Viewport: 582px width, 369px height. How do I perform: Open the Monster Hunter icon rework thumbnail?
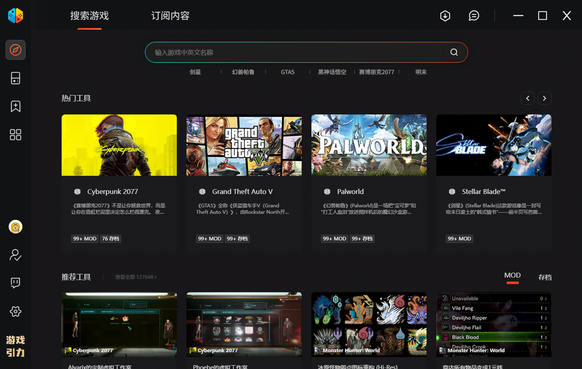369,325
